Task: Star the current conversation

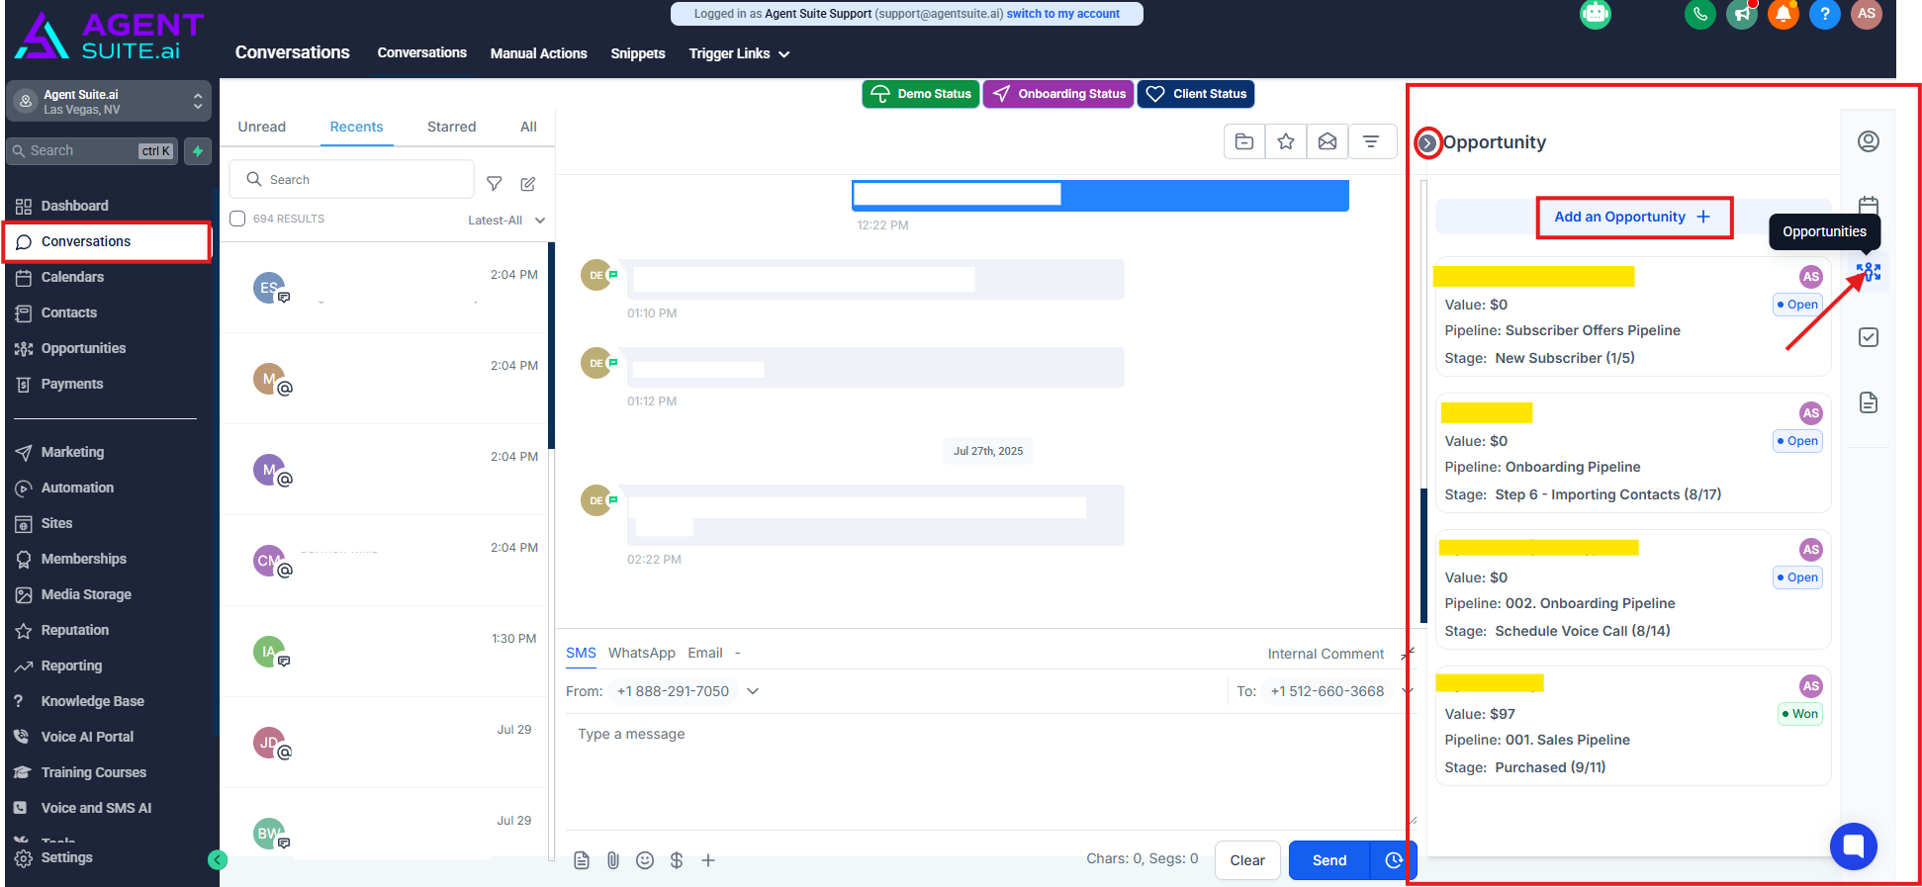Action: coord(1286,141)
